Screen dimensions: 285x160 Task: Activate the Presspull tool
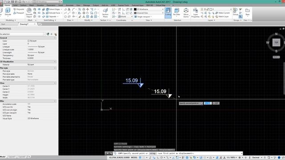[x=19, y=13]
